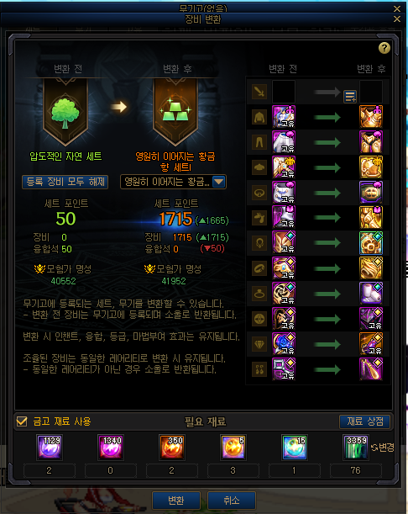Toggle the 금고 재료 사용 checkbox

(22, 421)
